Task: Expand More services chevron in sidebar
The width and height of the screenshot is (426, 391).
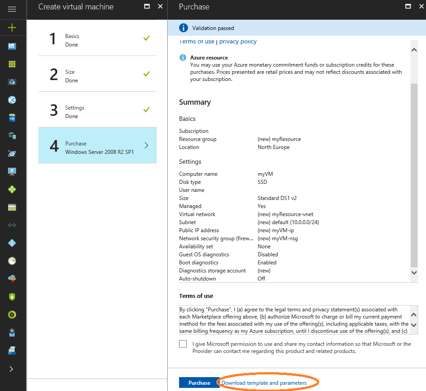Action: coord(11,369)
